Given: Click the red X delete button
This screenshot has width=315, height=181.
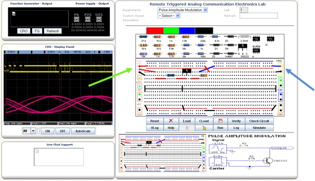Looking at the screenshot, I should [171, 121].
